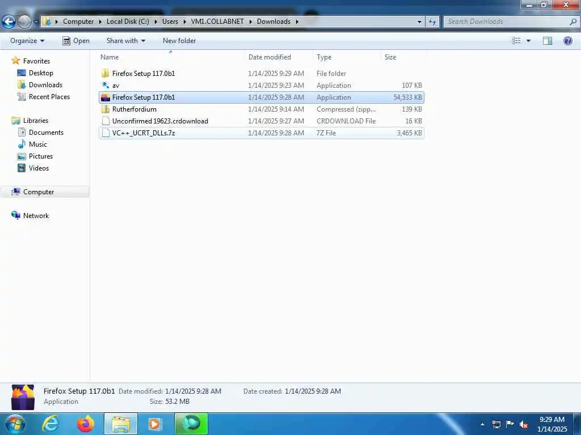Click the 54,533 KB size cell
Screen dimensions: 581x435
coord(407,97)
